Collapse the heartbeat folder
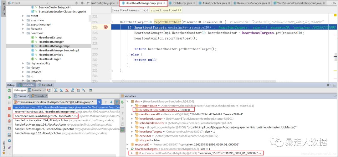The height and width of the screenshot is (157, 338). pyautogui.click(x=23, y=33)
